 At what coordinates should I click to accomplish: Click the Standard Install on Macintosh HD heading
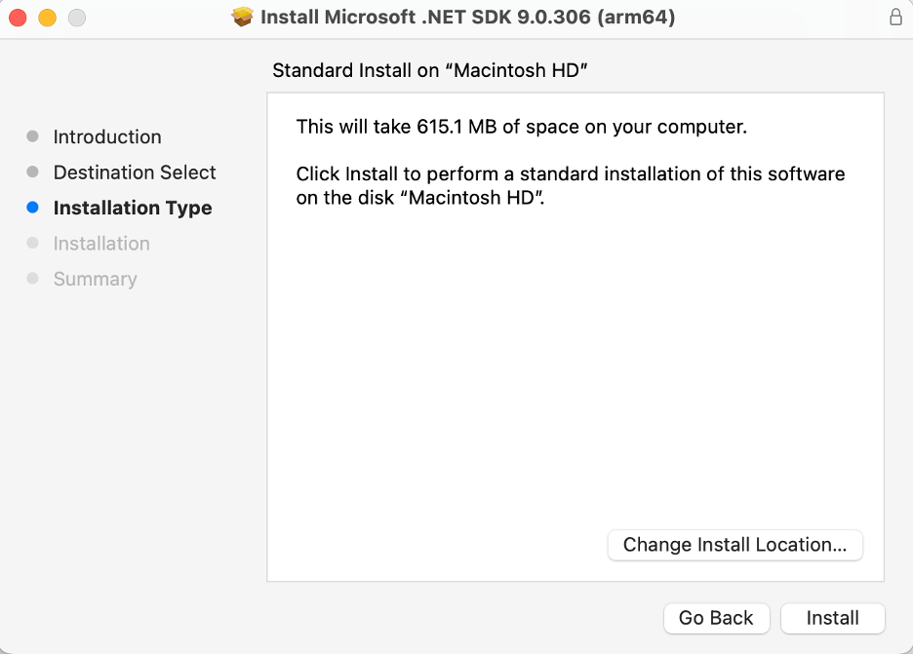tap(430, 70)
